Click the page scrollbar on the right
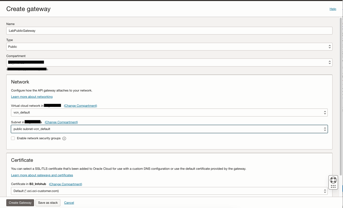Viewport: 343px width, 208px height. click(x=341, y=100)
